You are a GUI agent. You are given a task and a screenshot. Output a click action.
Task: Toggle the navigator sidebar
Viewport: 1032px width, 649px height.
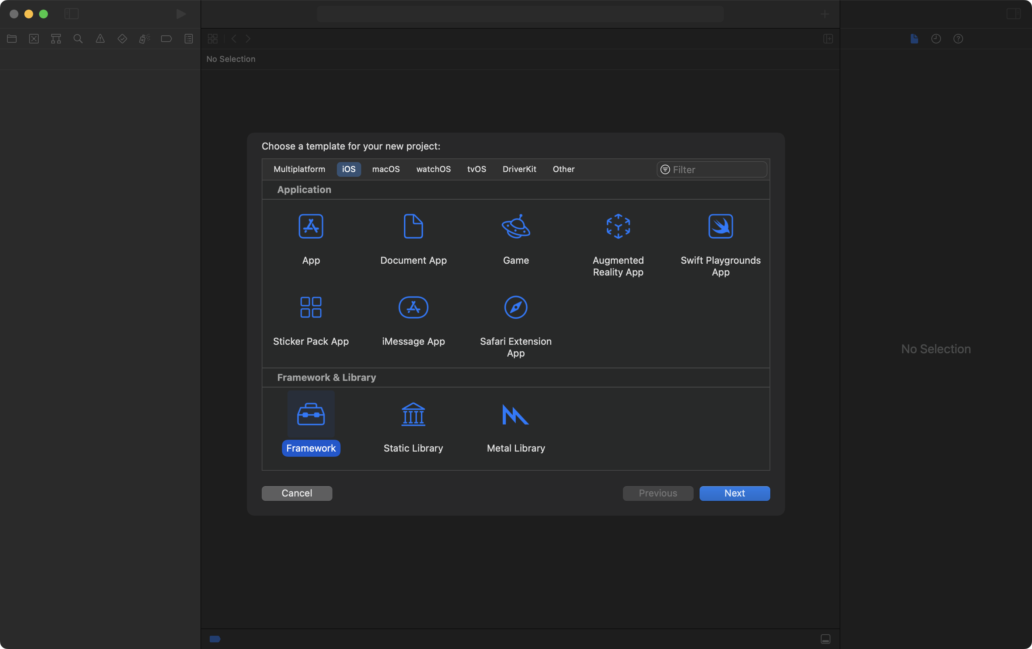click(x=72, y=14)
